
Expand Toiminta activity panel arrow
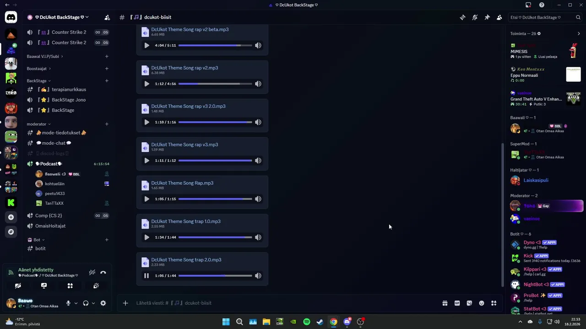(579, 33)
